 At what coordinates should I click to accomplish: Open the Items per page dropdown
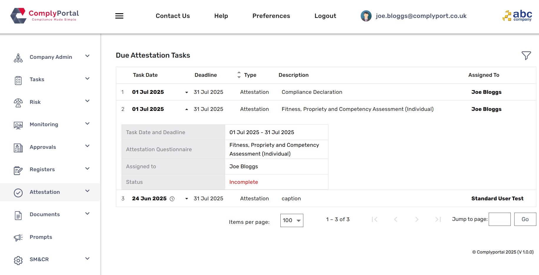point(292,220)
